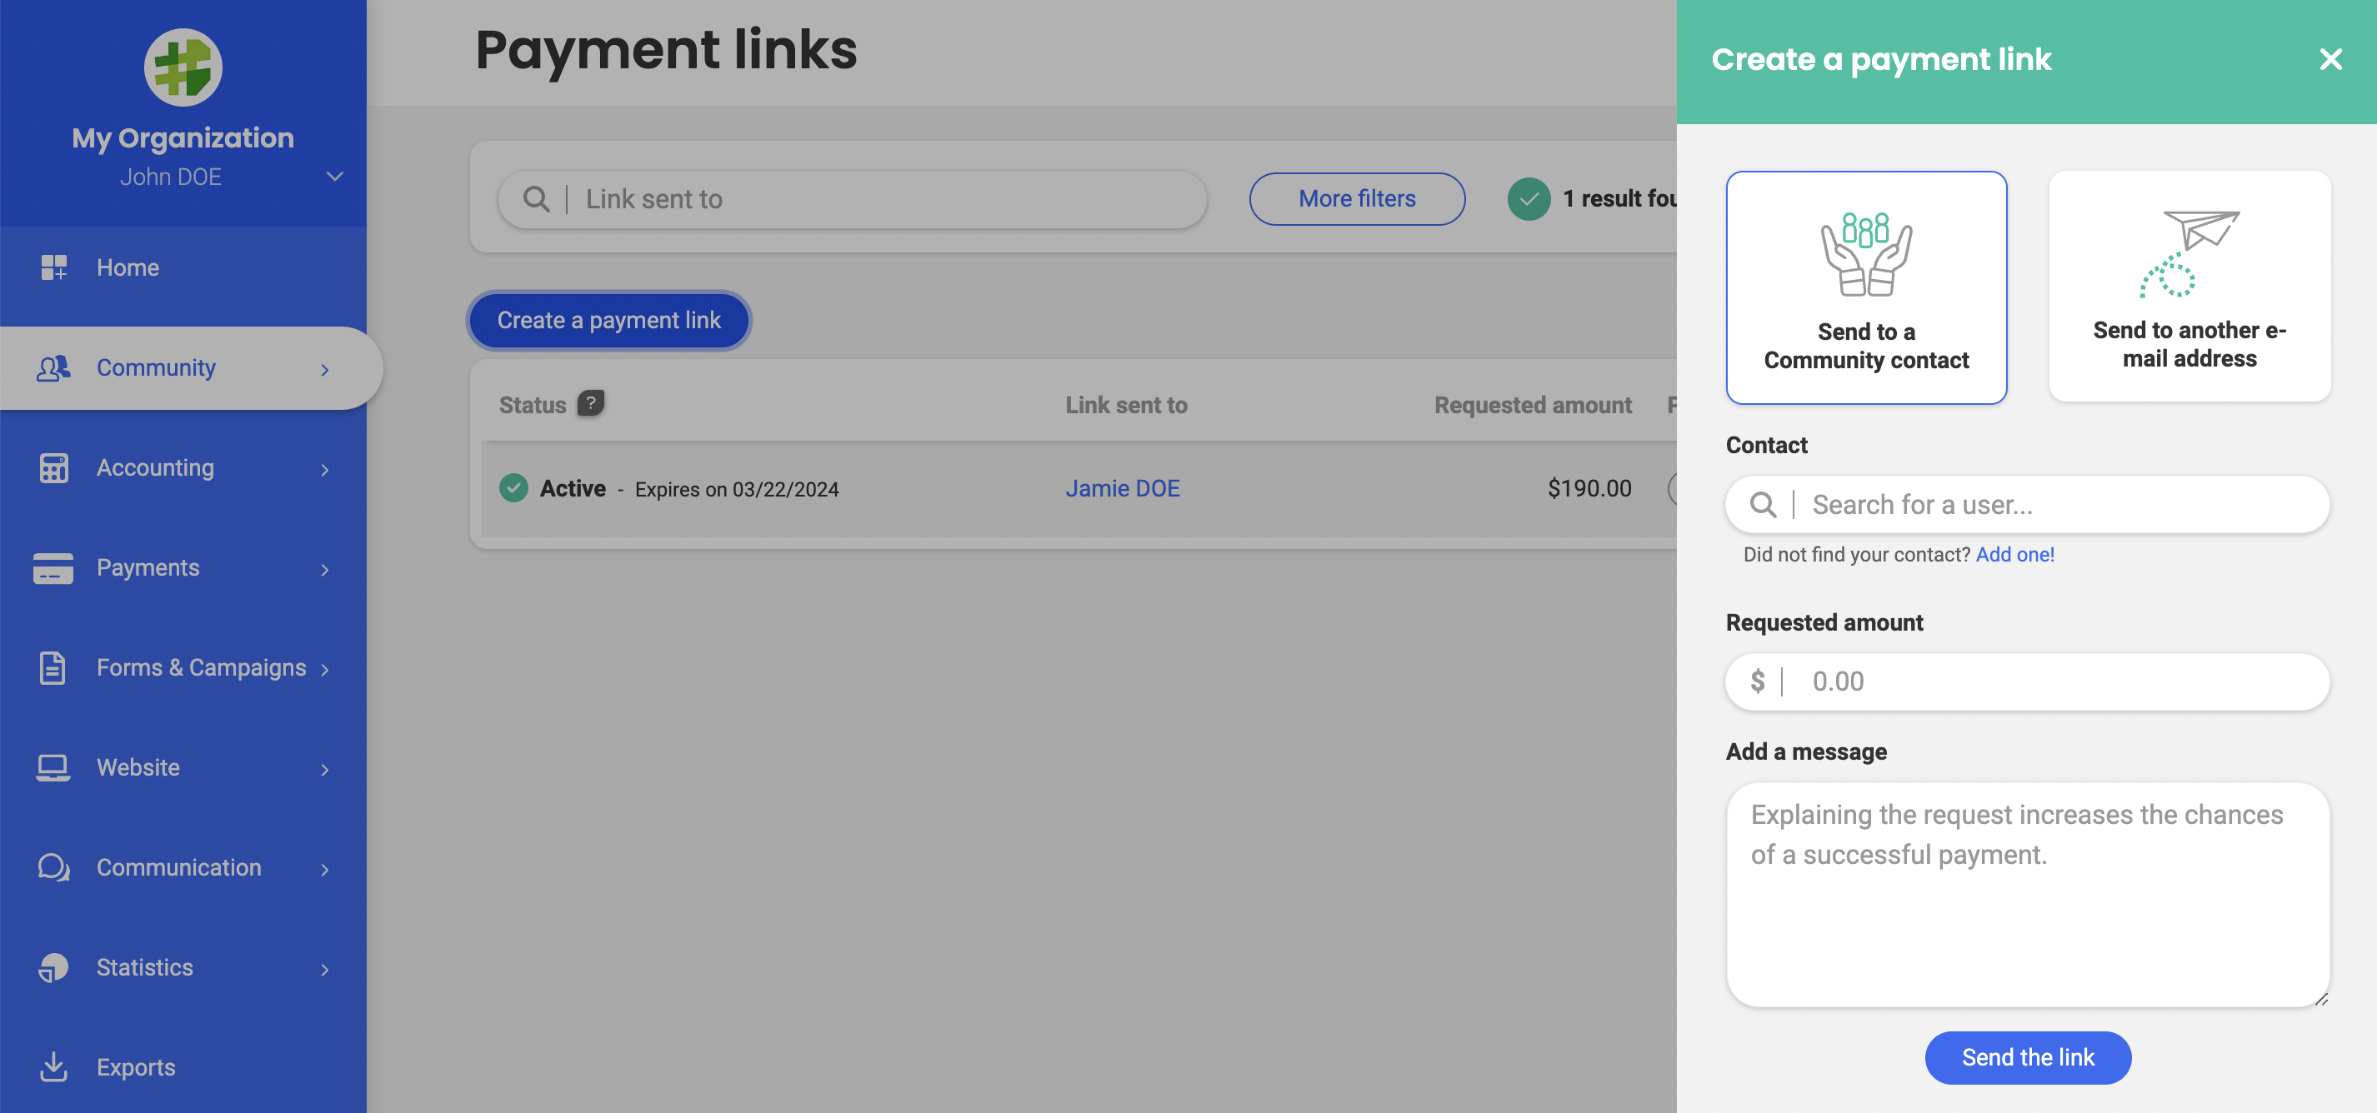The image size is (2377, 1113).
Task: Open the Community menu item
Action: (x=156, y=368)
